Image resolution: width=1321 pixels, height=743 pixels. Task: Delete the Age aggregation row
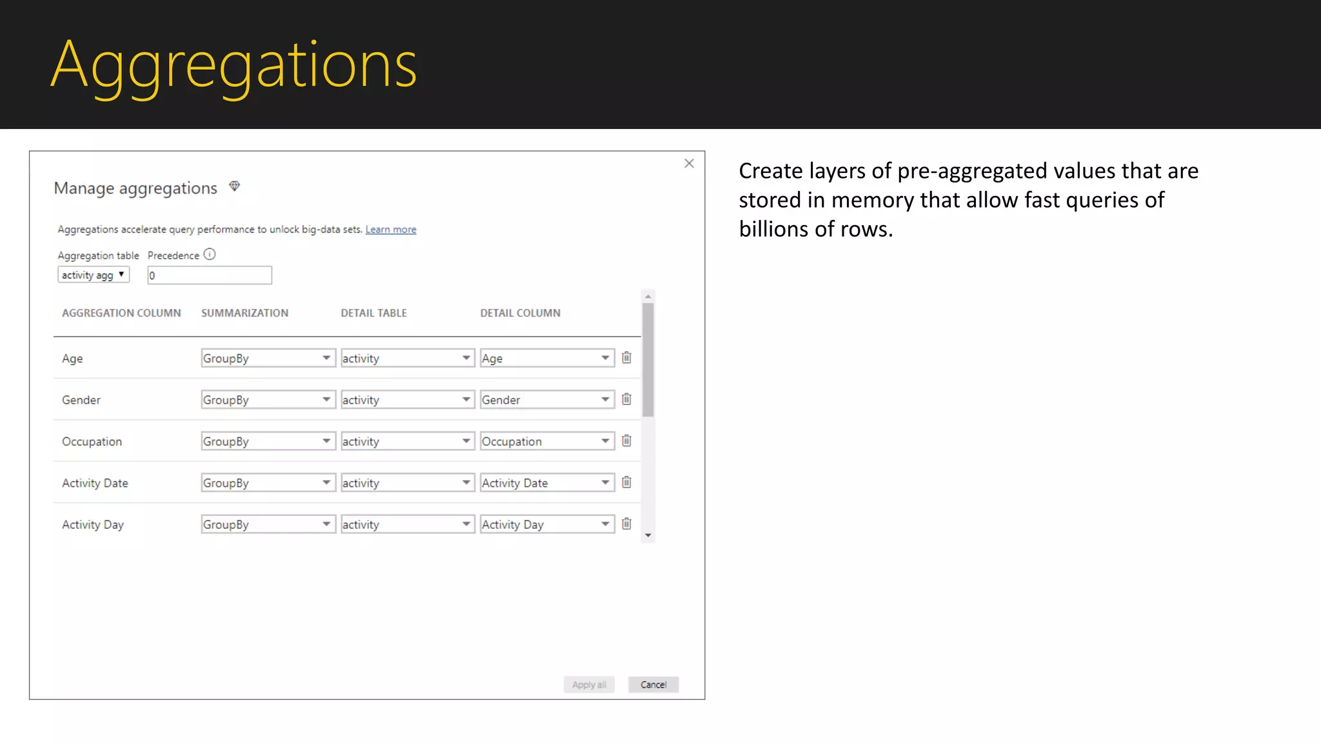[626, 357]
